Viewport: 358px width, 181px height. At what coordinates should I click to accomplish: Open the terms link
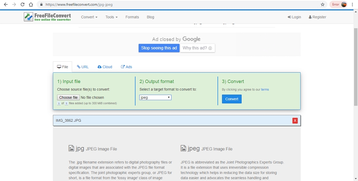(x=264, y=89)
